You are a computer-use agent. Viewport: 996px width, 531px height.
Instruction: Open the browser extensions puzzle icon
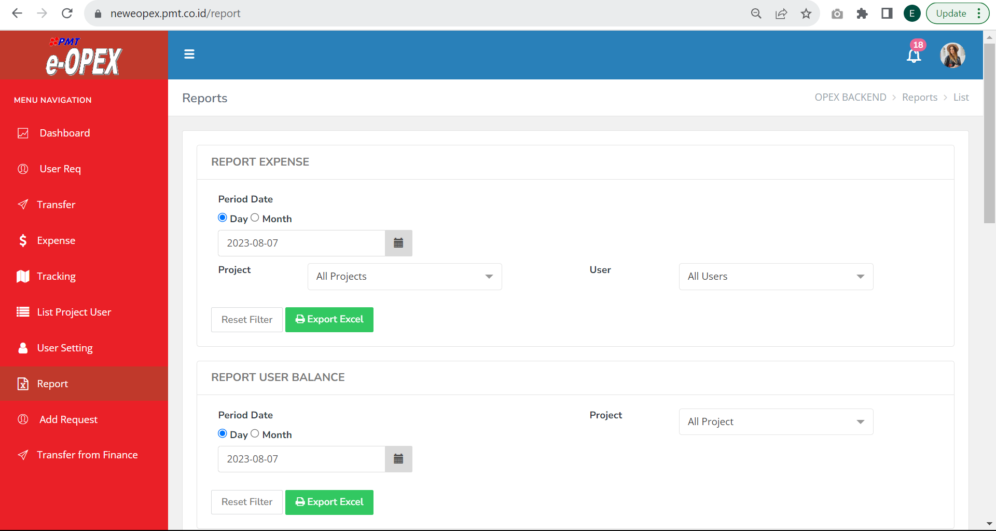(862, 13)
